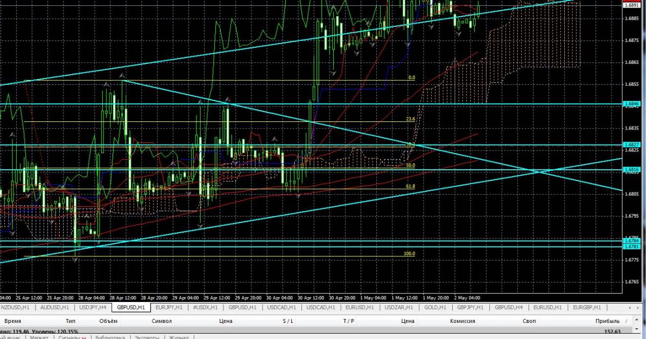Sort orders by the Объём column header
This screenshot has height=339, width=646.
coord(108,321)
